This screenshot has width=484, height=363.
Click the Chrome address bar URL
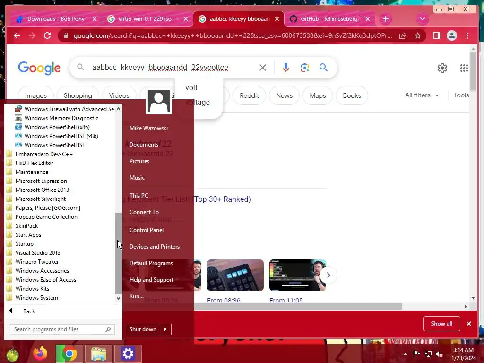pyautogui.click(x=233, y=36)
